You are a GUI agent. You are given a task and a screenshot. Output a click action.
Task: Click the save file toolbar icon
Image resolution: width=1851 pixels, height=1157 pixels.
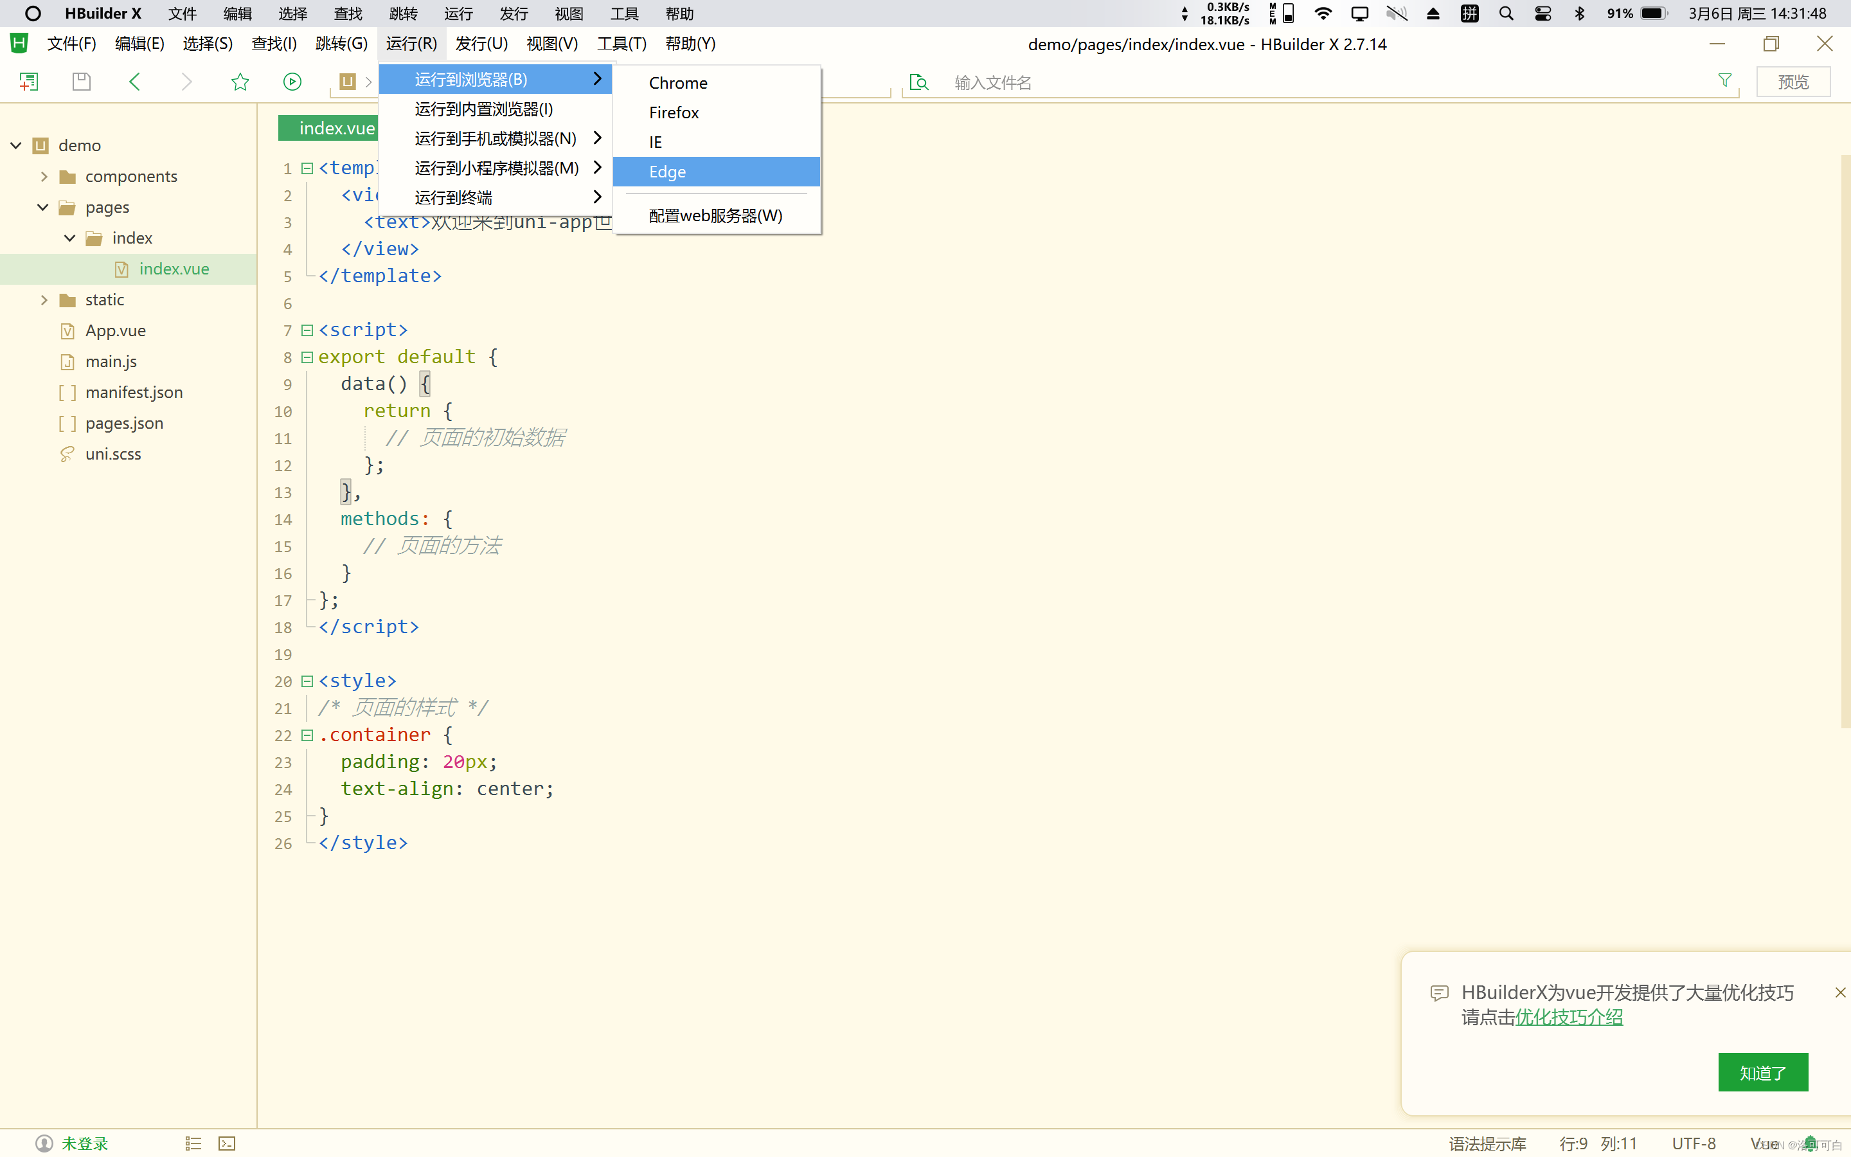point(81,82)
